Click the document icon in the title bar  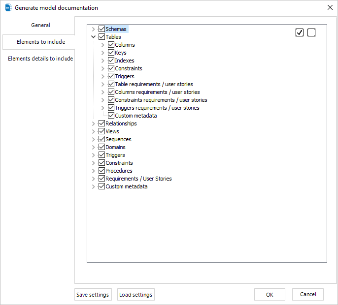pyautogui.click(x=8, y=8)
